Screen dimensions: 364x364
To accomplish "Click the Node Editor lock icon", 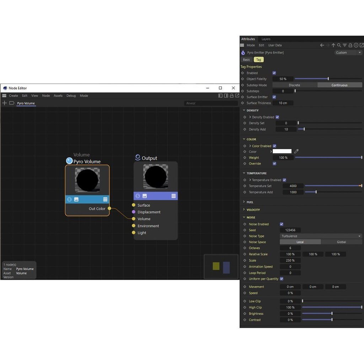I will [231, 95].
